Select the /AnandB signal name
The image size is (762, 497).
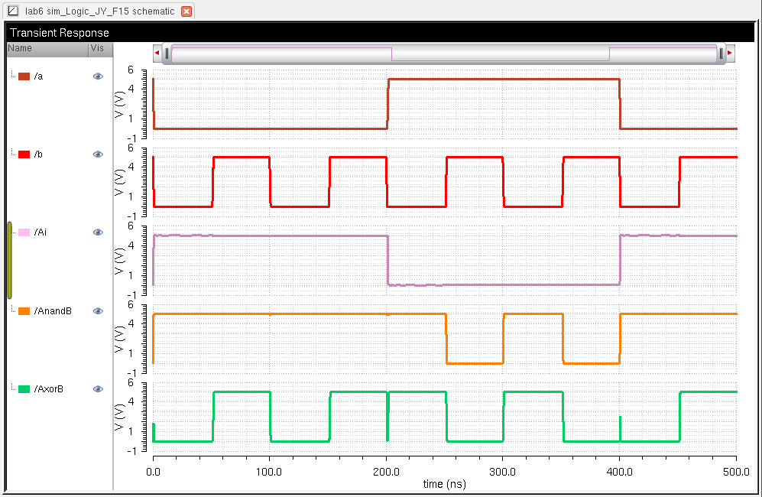(x=53, y=311)
